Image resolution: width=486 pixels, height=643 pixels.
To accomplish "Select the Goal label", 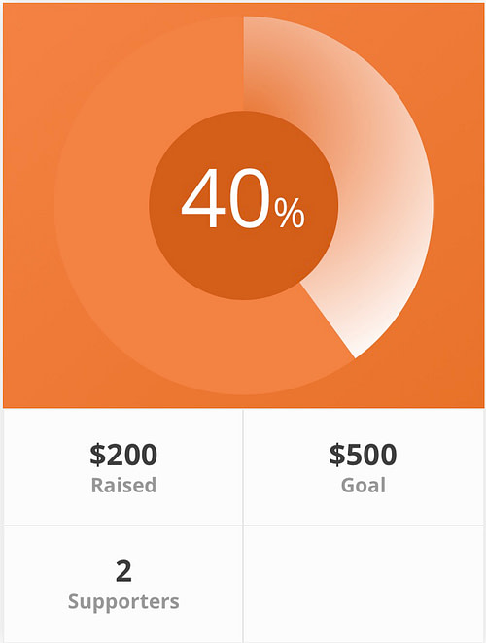I will pos(364,485).
